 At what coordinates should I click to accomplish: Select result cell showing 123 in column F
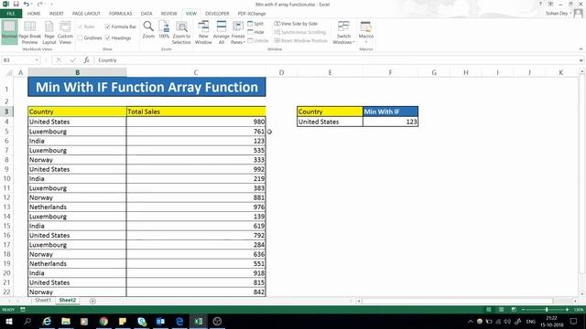click(390, 122)
